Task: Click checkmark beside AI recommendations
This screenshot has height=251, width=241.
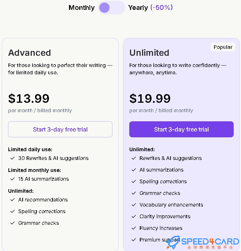Action: pos(12,200)
